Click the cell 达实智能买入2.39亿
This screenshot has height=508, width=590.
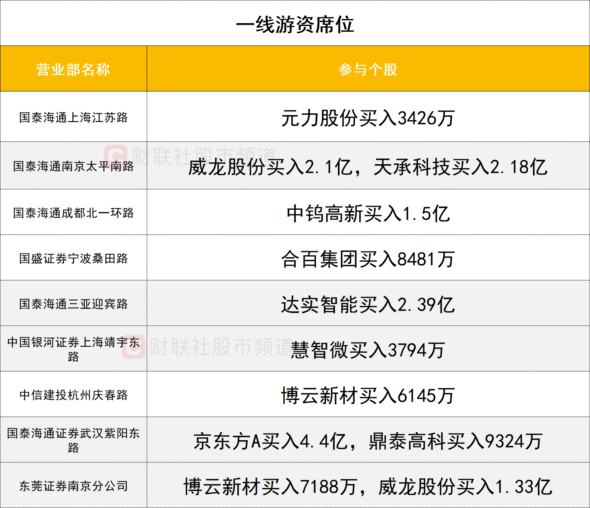coord(368,303)
